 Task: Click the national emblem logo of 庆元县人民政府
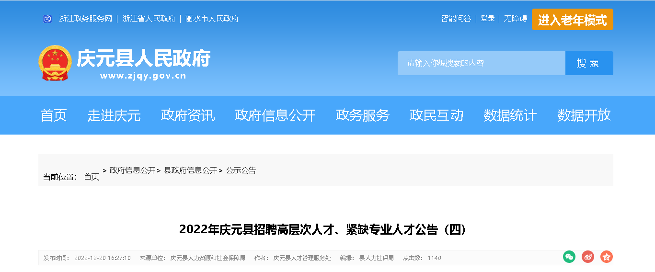[55, 63]
